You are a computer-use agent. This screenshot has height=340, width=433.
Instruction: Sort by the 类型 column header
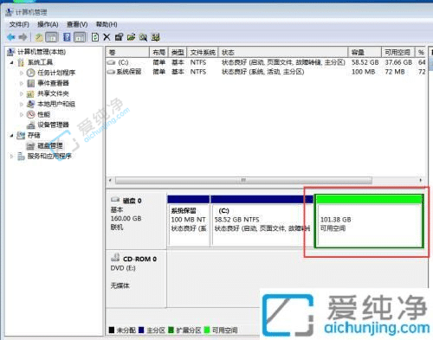click(x=178, y=52)
